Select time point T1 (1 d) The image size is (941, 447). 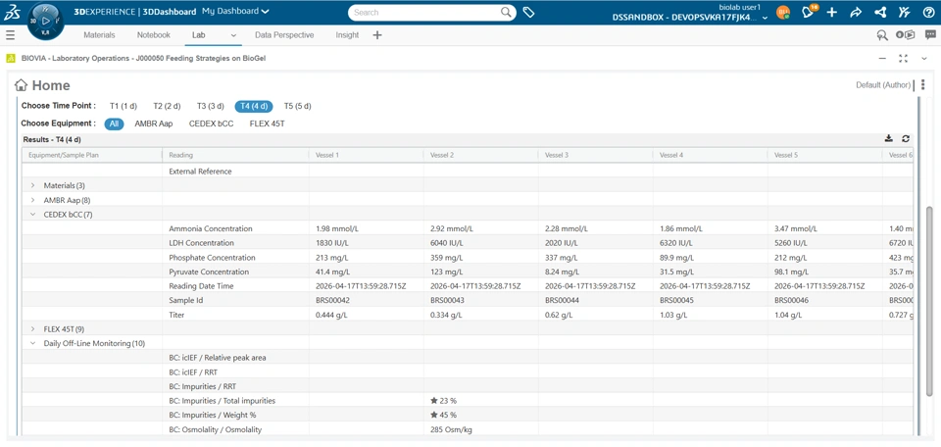(124, 106)
